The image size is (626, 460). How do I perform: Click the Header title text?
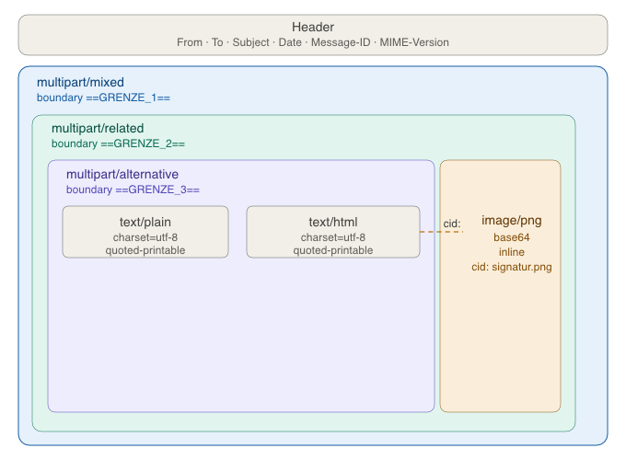(x=313, y=28)
